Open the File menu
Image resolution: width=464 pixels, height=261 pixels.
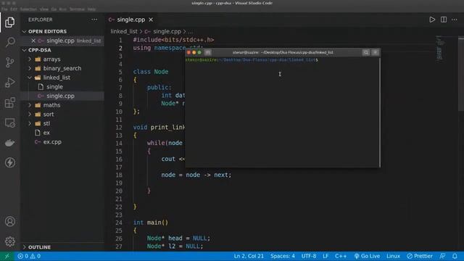[x=4, y=9]
